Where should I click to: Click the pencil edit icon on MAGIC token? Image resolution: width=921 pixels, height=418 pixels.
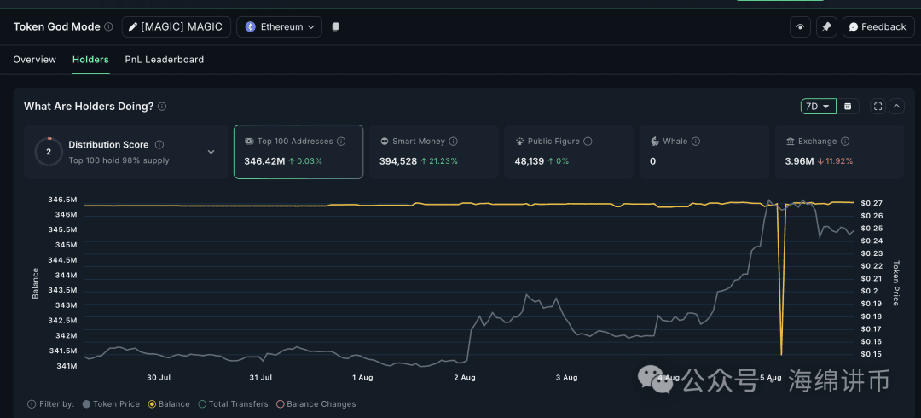133,27
